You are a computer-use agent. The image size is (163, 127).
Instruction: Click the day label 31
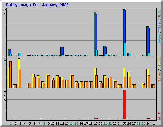tap(153, 124)
